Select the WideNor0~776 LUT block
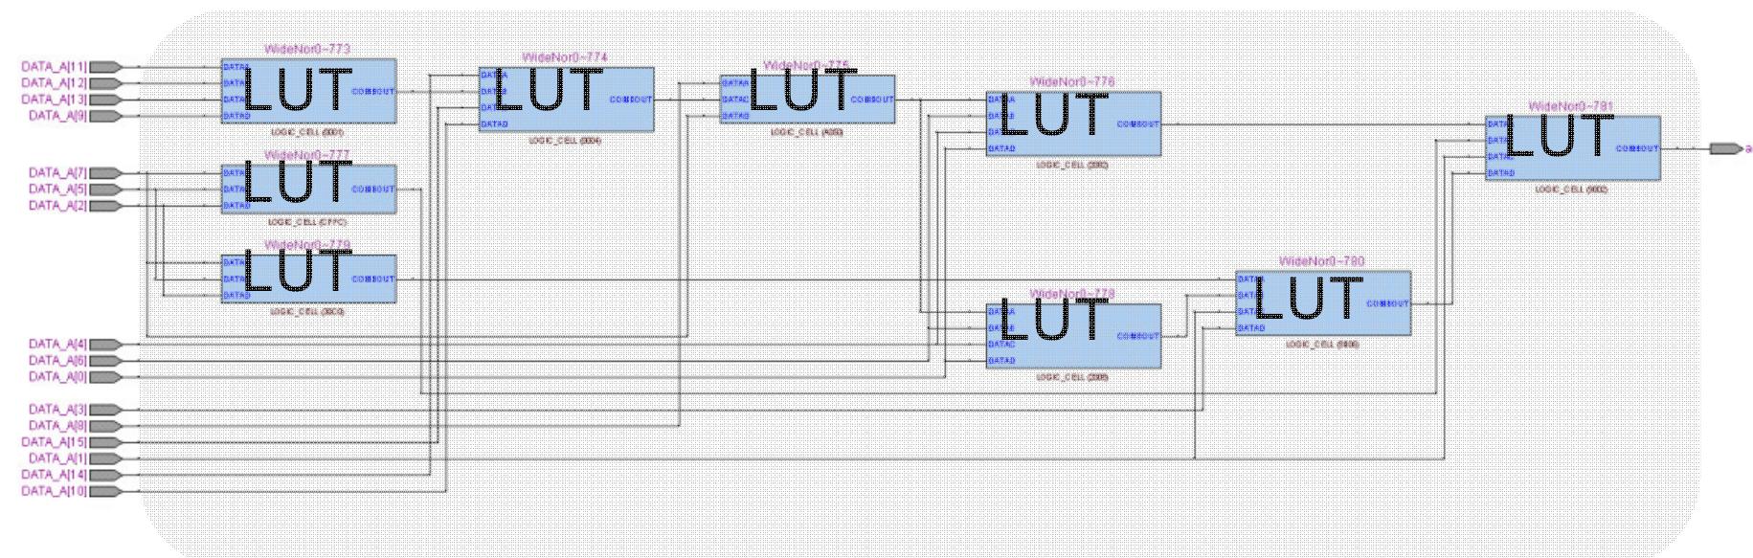Viewport: 1753px width, 558px height. (x=1073, y=123)
